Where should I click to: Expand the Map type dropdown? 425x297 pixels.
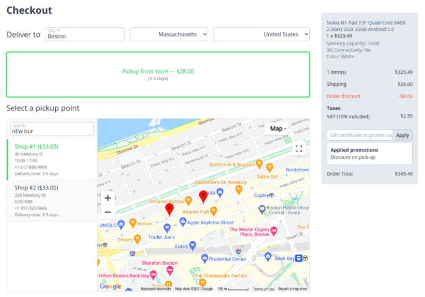click(278, 128)
